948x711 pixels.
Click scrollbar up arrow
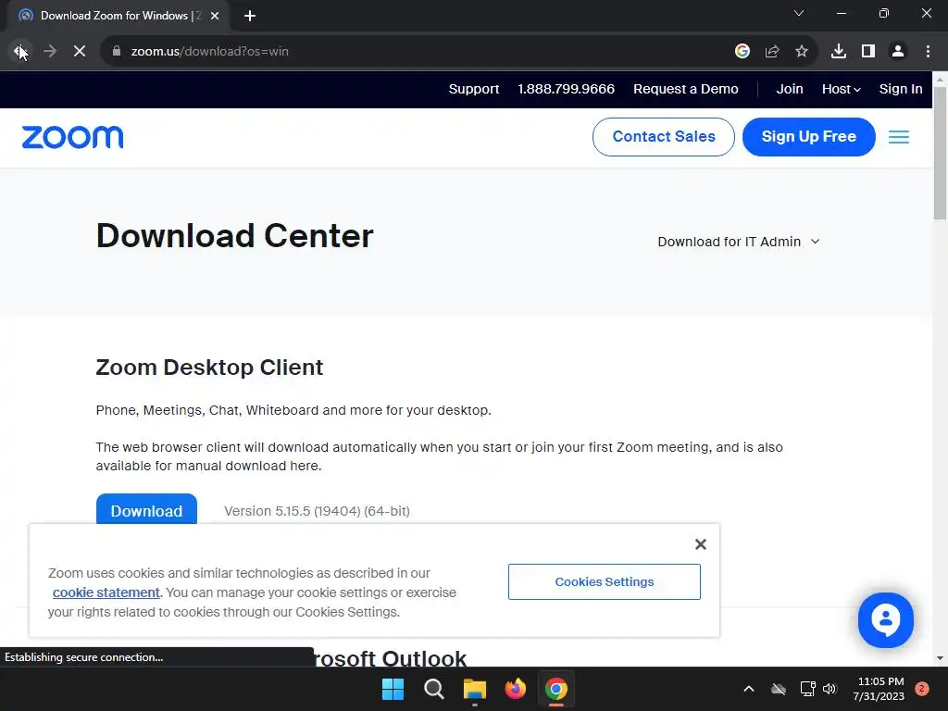(x=940, y=79)
